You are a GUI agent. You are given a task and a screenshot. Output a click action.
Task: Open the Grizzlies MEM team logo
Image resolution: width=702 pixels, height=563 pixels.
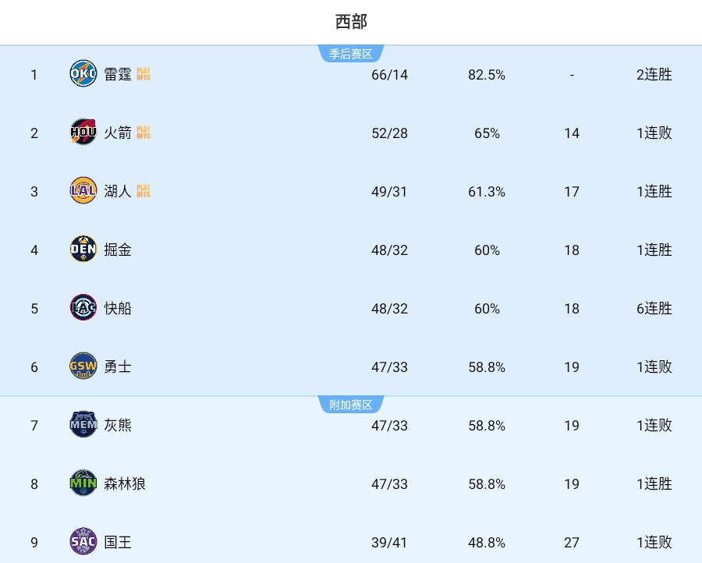(83, 425)
